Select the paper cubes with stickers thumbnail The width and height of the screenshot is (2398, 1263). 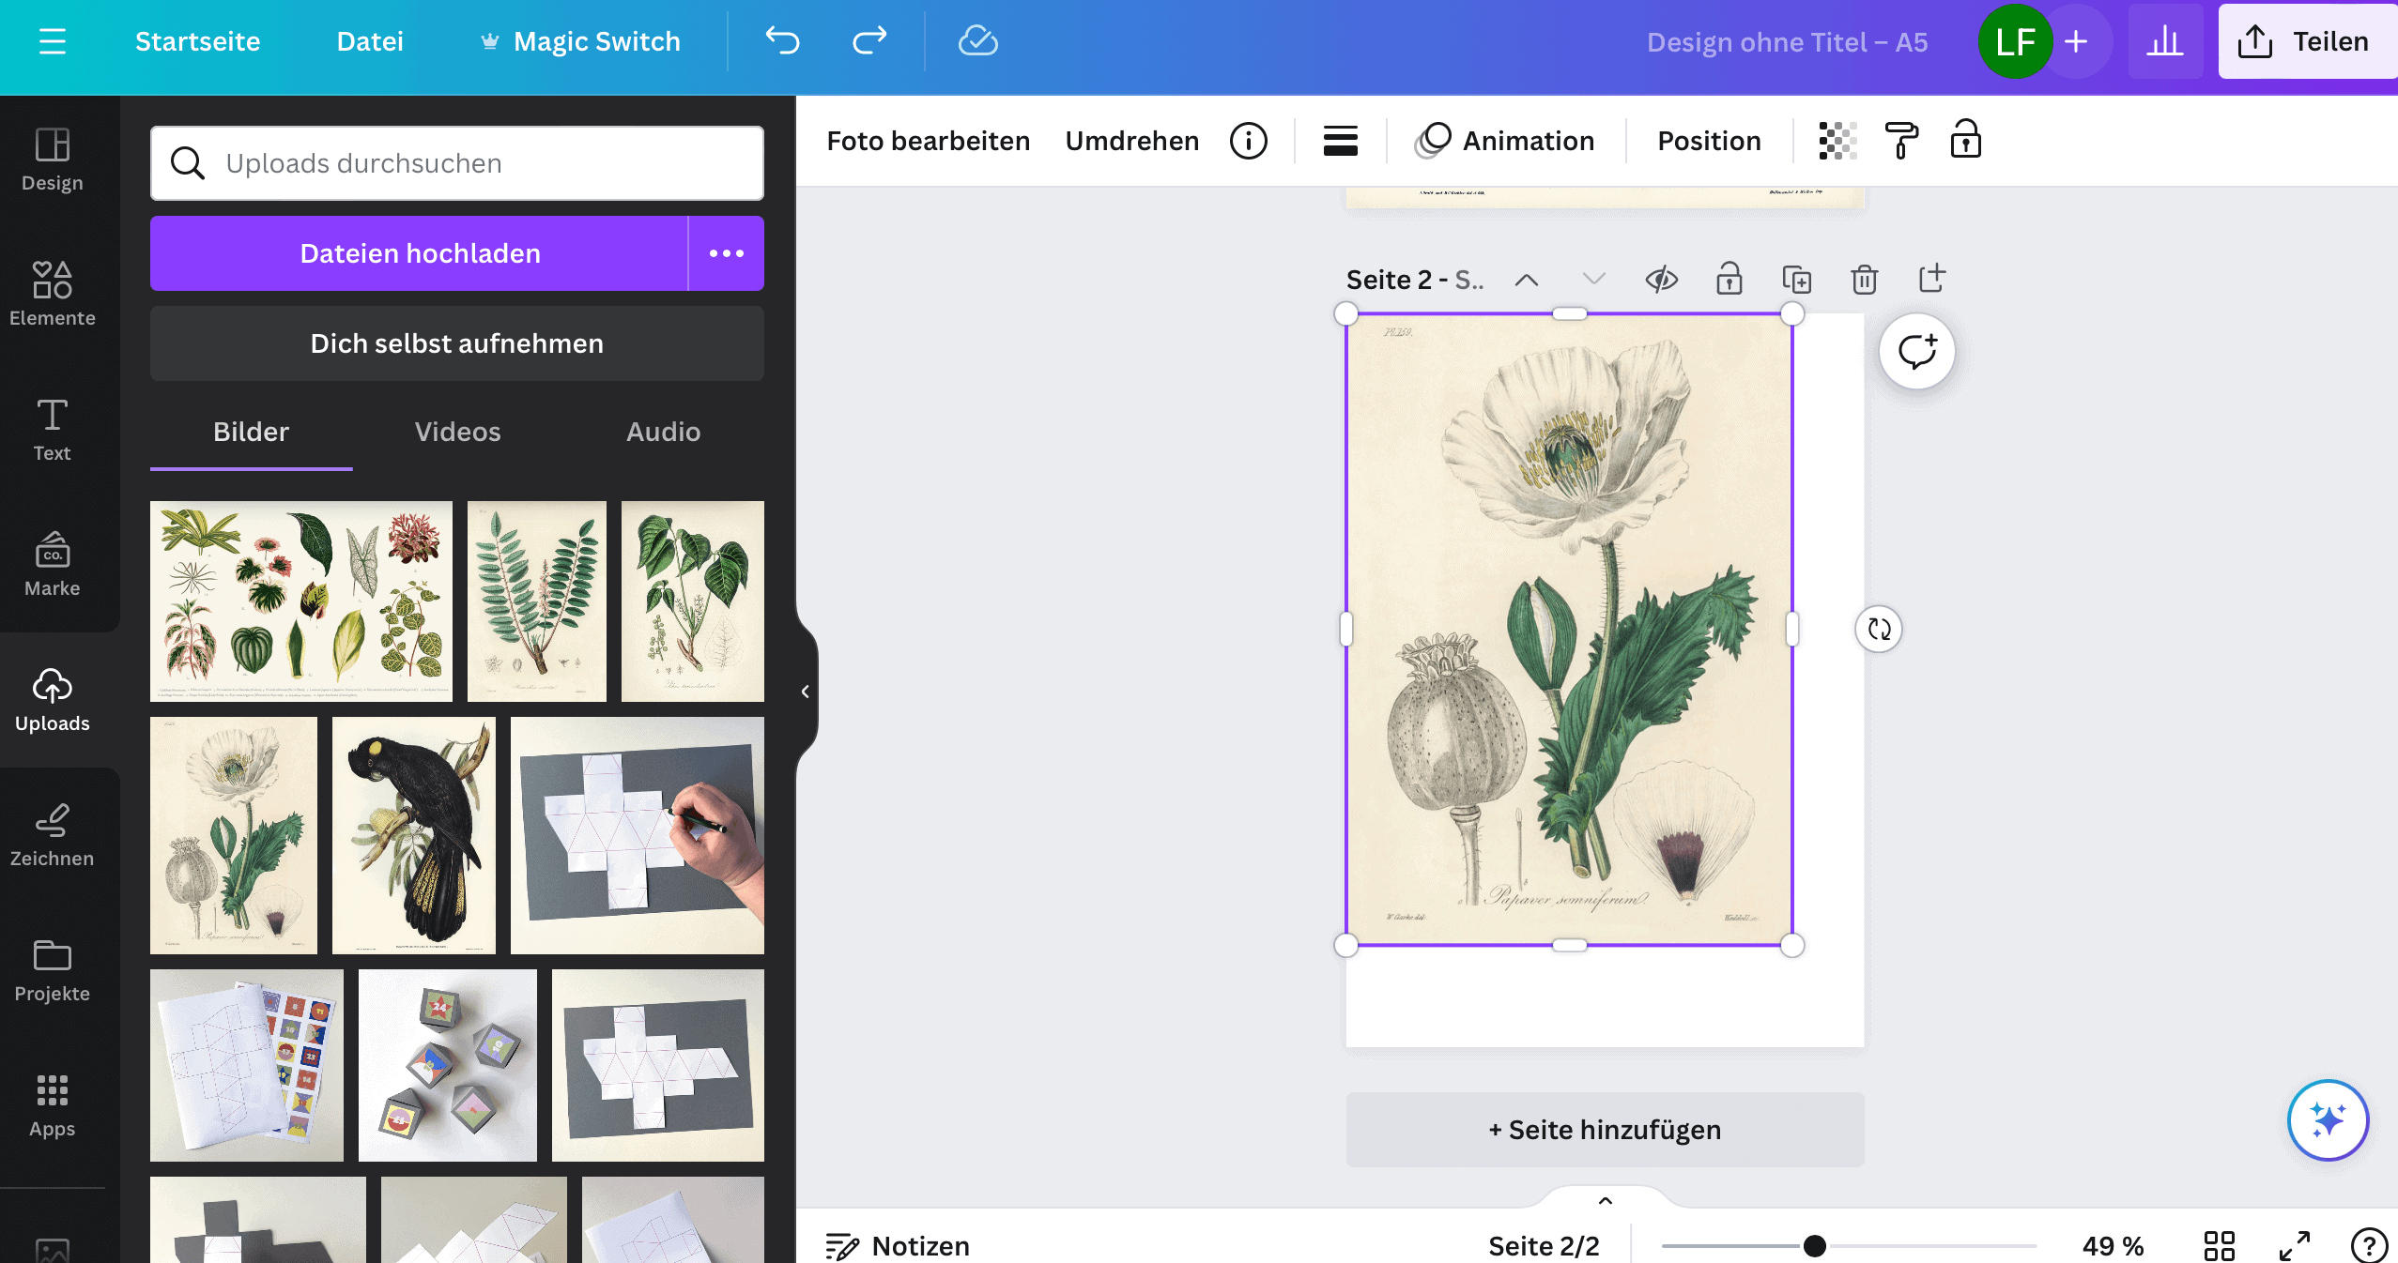point(448,1066)
